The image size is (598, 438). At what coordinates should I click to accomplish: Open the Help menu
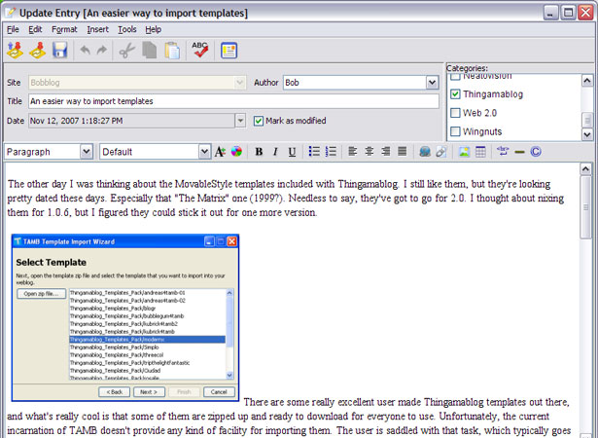pos(154,29)
